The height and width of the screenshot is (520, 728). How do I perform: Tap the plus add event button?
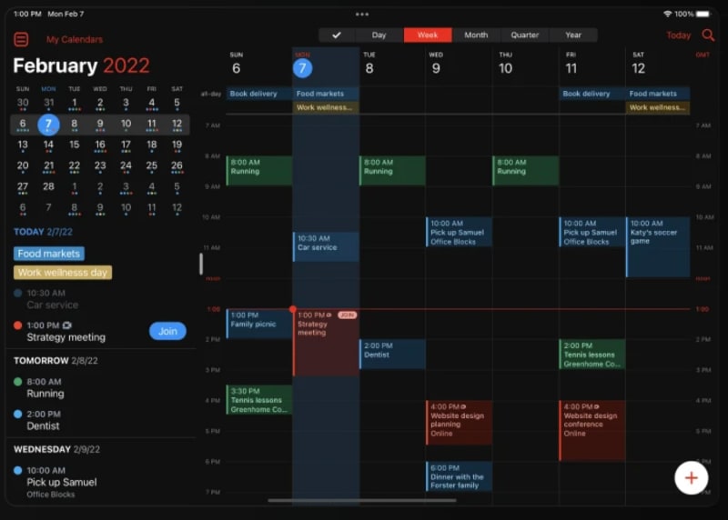click(x=691, y=478)
